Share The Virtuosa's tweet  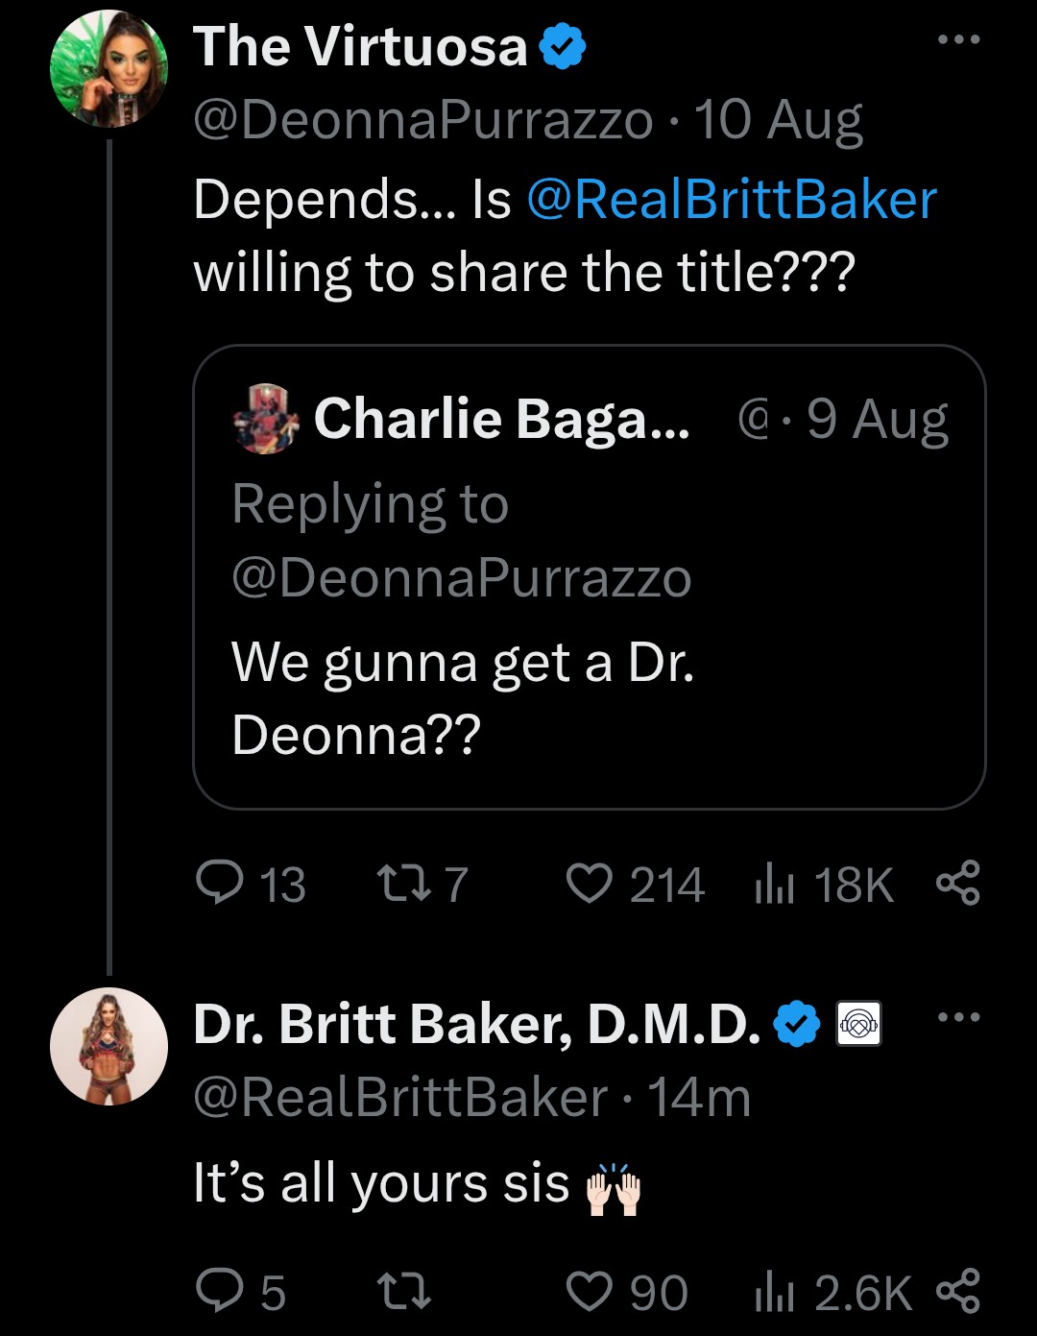[x=957, y=884]
